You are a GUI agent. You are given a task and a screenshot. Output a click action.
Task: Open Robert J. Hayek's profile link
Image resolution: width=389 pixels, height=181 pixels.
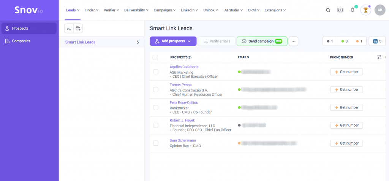[182, 121]
